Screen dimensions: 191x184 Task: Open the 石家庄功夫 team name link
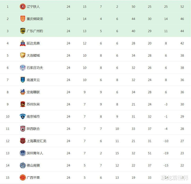[35, 68]
